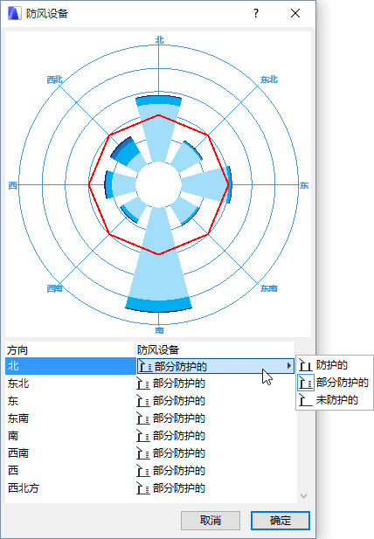Select the 西南 direction row
This screenshot has width=374, height=539.
(71, 453)
